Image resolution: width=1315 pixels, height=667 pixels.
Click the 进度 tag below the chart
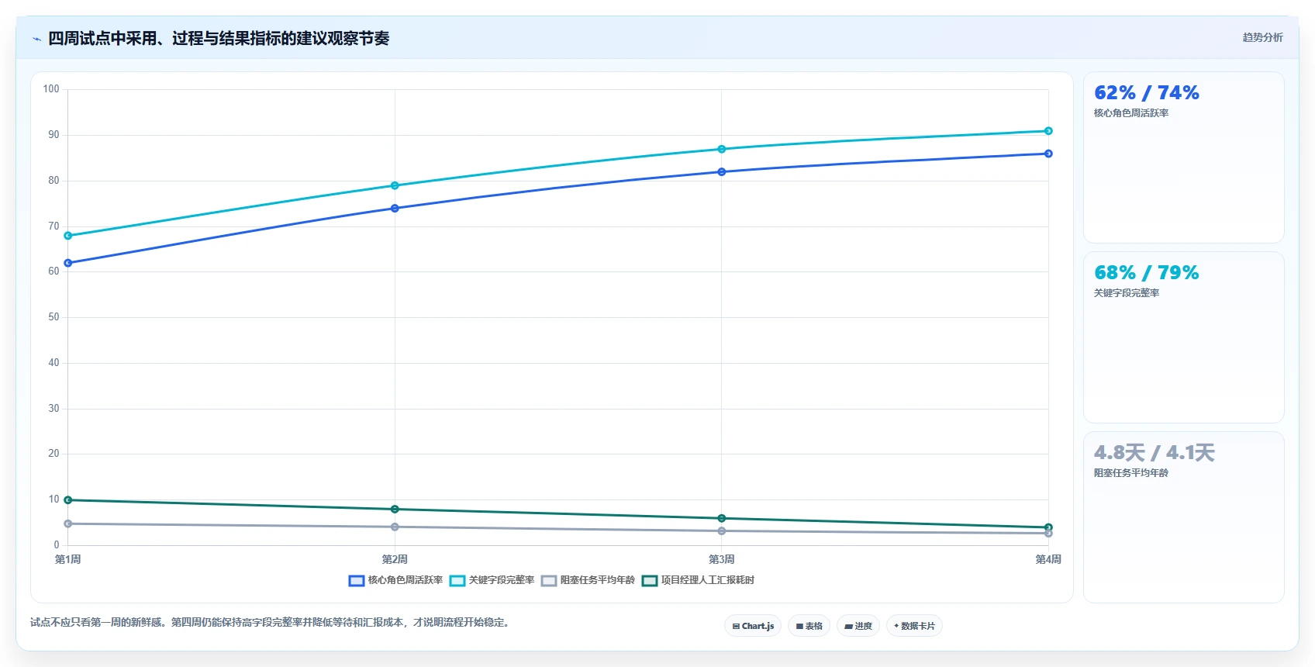tap(858, 626)
